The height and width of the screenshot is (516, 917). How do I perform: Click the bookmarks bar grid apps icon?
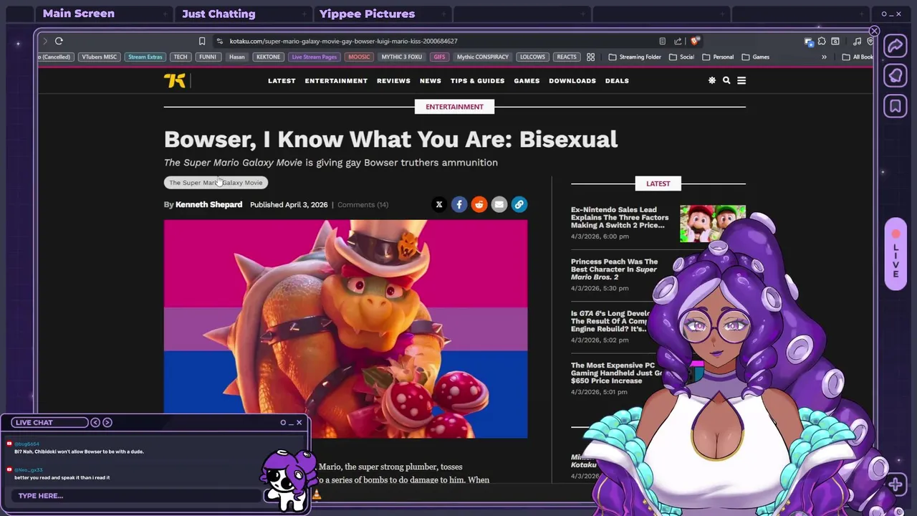[590, 57]
